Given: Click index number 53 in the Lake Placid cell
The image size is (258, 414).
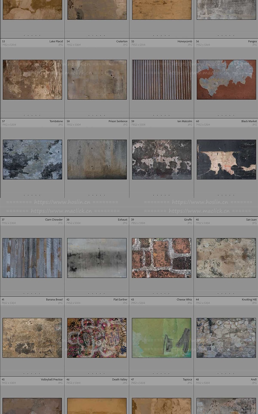Looking at the screenshot, I should (4, 41).
